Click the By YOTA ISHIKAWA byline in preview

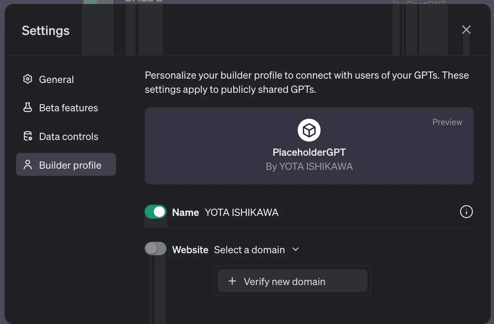click(309, 167)
